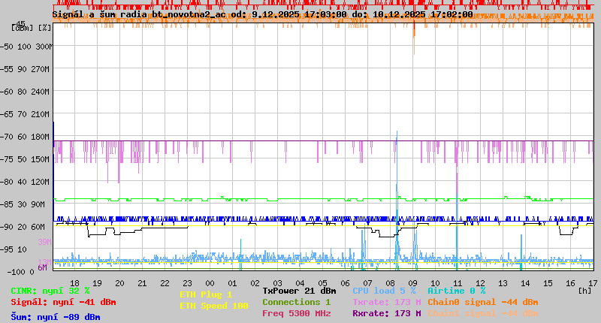Click the graph title text at top

pyautogui.click(x=262, y=14)
